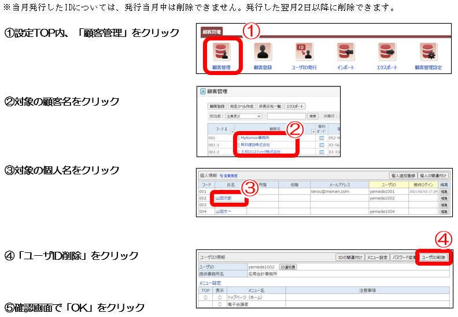Select the エクスポート icon
Screen dimensions: 458x317
386,53
